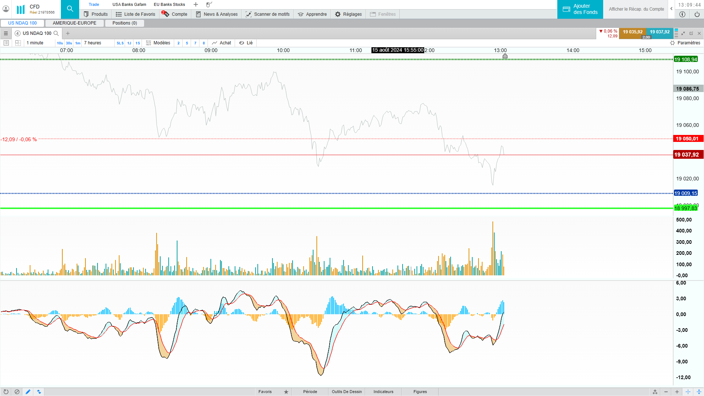Click the favorites star icon
This screenshot has width=704, height=396.
[x=286, y=392]
